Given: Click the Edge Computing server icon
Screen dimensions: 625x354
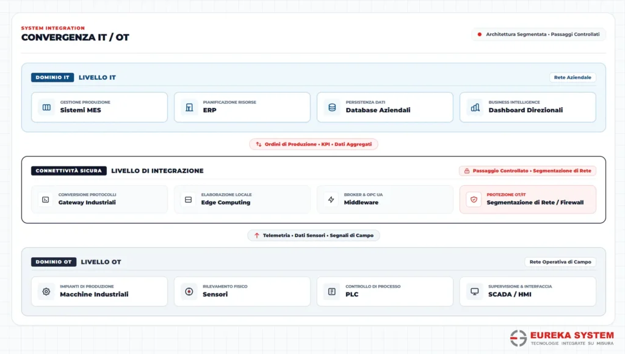Looking at the screenshot, I should coord(188,200).
